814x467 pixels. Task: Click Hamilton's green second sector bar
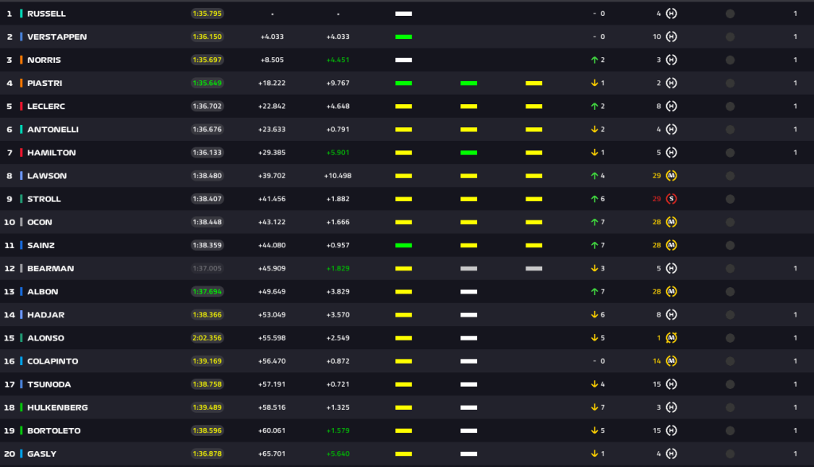point(469,153)
